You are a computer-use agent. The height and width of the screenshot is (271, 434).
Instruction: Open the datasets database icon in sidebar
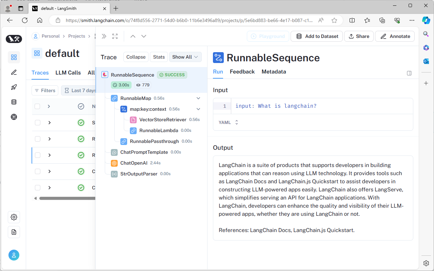(x=14, y=102)
